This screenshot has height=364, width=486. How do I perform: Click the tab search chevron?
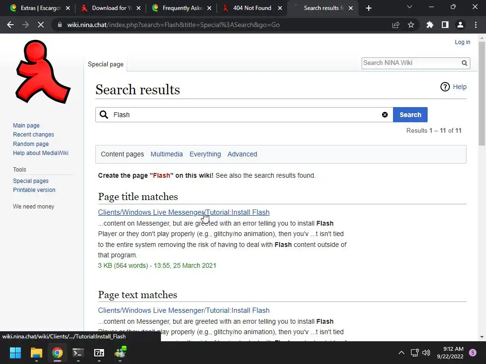pos(410,7)
